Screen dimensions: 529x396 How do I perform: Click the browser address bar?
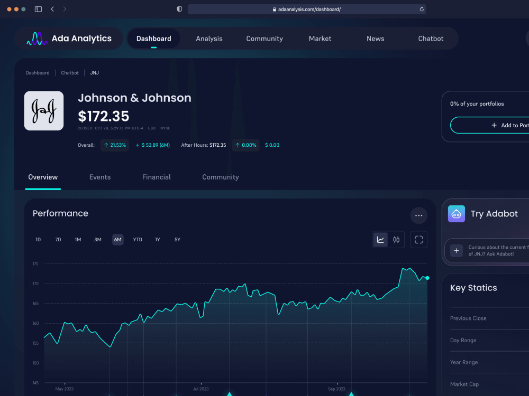tap(307, 9)
